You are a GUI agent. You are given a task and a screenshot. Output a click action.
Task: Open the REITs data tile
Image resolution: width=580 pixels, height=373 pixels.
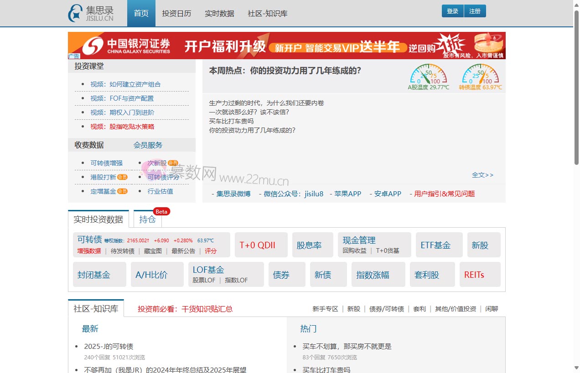tap(473, 274)
